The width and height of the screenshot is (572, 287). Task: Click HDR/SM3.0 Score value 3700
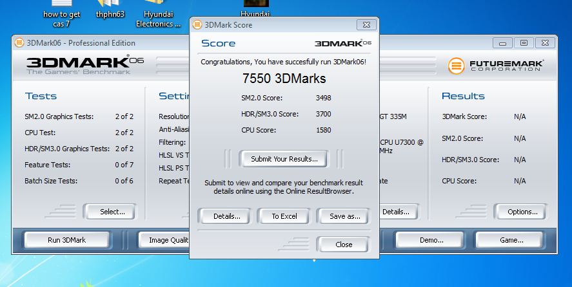(324, 114)
